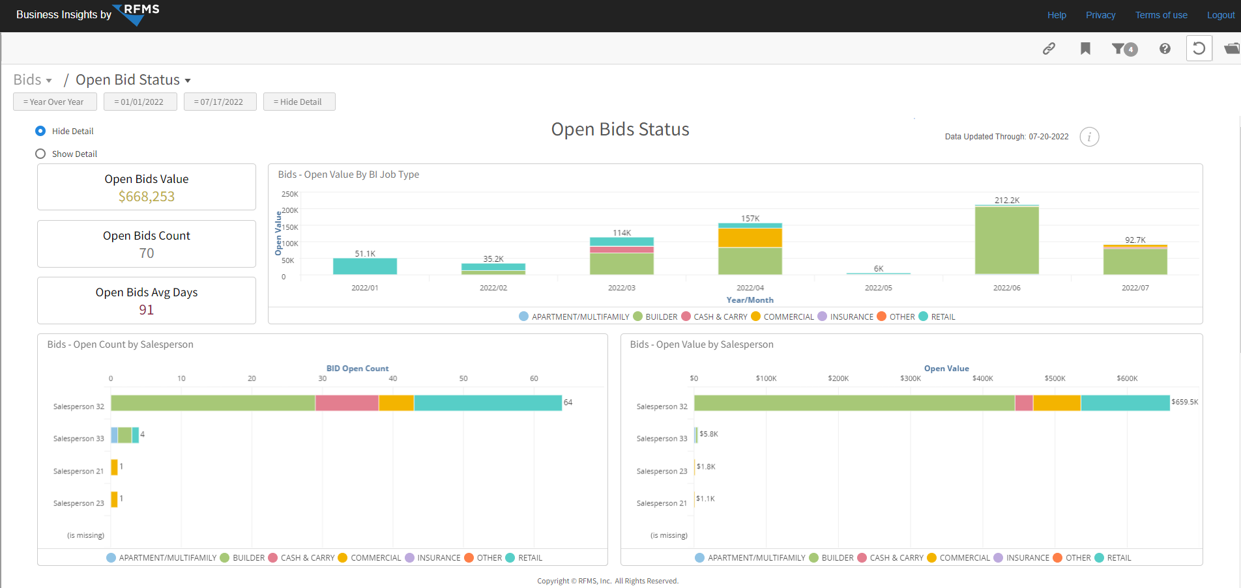Open the folder icon at toolbar edge
This screenshot has width=1241, height=588.
[x=1232, y=48]
